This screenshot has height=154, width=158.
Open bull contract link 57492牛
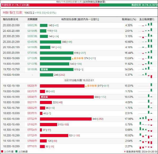coord(32,124)
